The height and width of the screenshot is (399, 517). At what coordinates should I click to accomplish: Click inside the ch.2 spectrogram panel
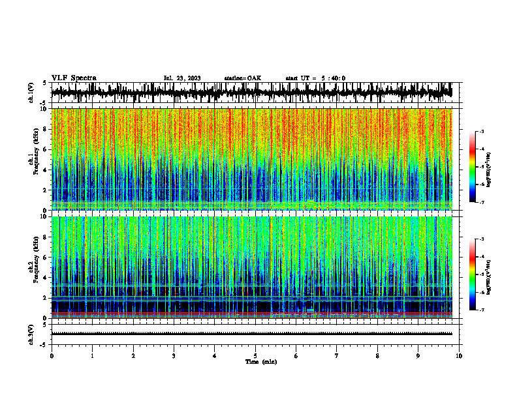coord(255,267)
